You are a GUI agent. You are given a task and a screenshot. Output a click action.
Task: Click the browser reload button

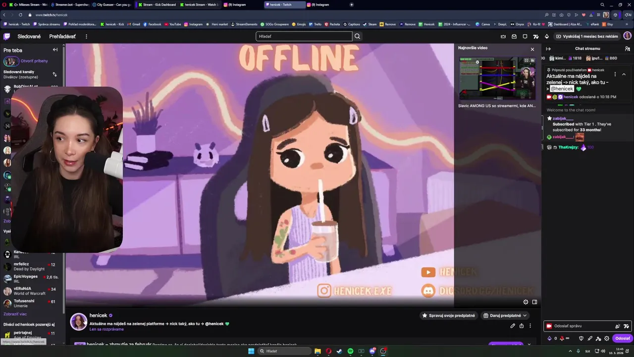20,15
